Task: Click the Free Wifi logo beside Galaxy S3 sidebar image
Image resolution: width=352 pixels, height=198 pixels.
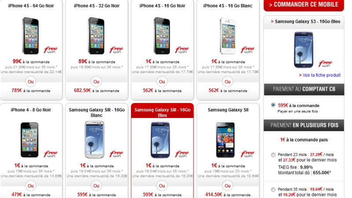Action: pyautogui.click(x=325, y=64)
